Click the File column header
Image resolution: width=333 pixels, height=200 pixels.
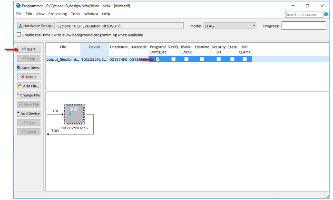(63, 49)
